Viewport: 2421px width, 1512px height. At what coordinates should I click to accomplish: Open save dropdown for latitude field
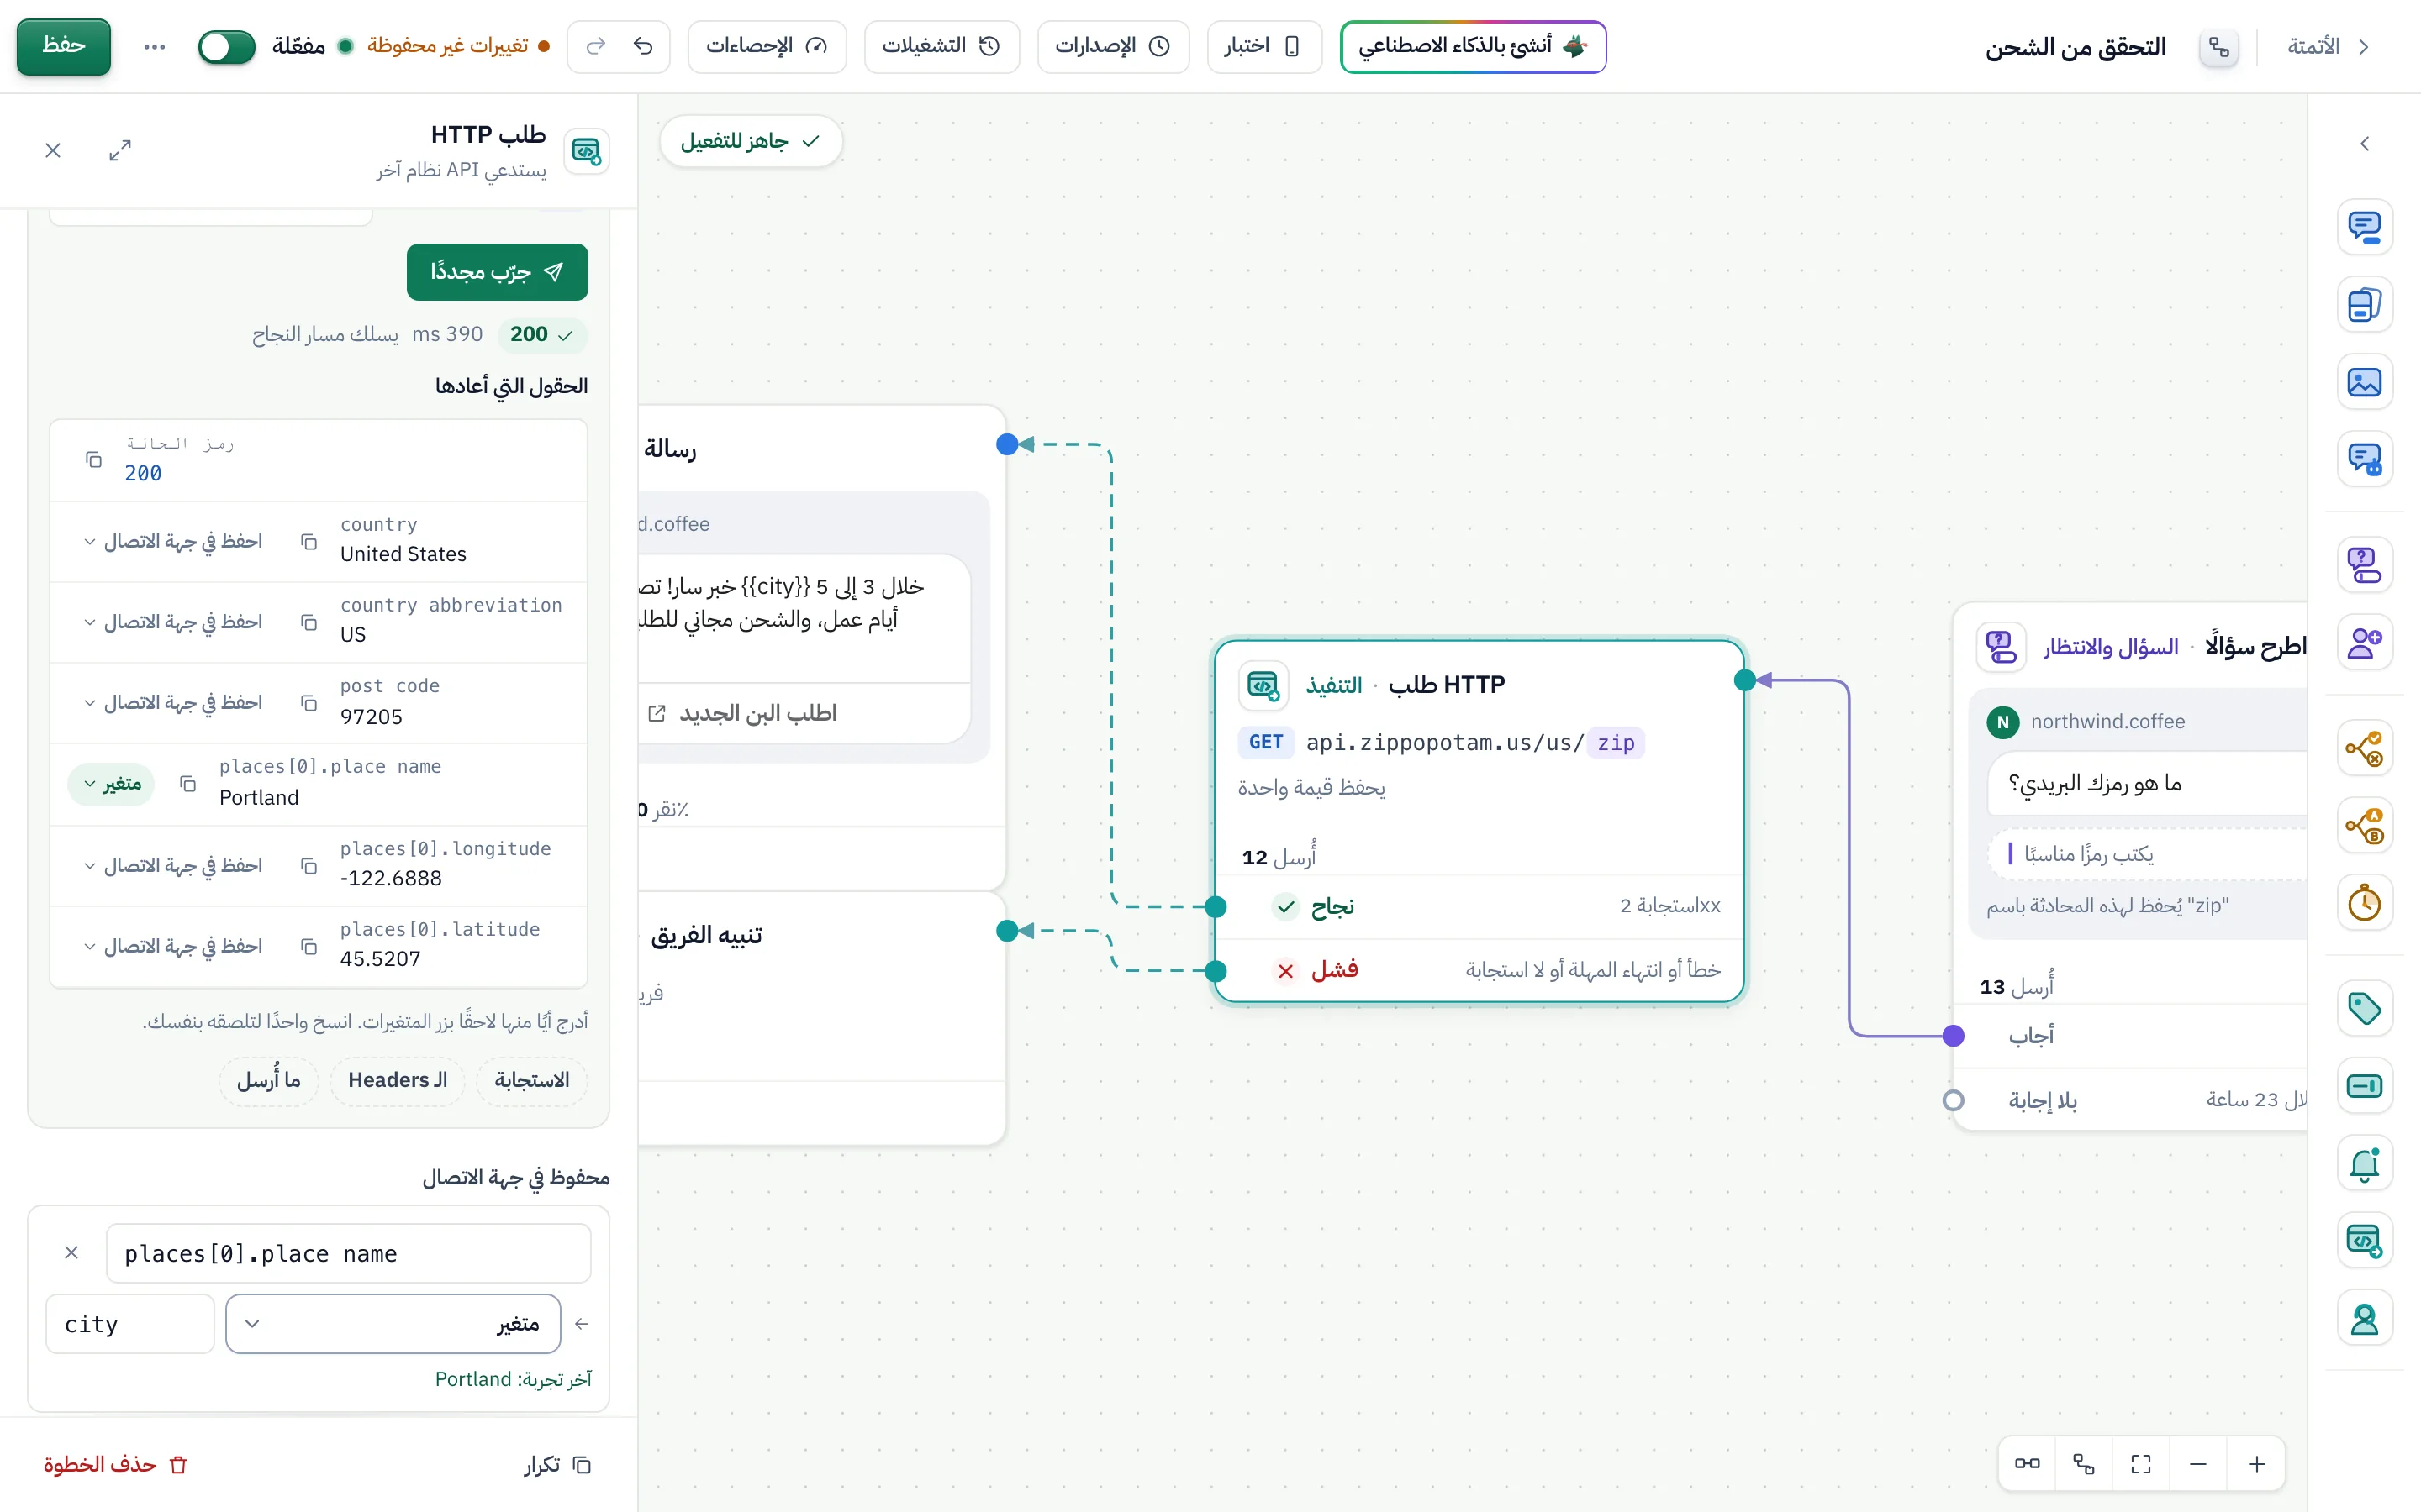[x=173, y=946]
